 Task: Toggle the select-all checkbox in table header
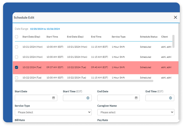coord(16,37)
